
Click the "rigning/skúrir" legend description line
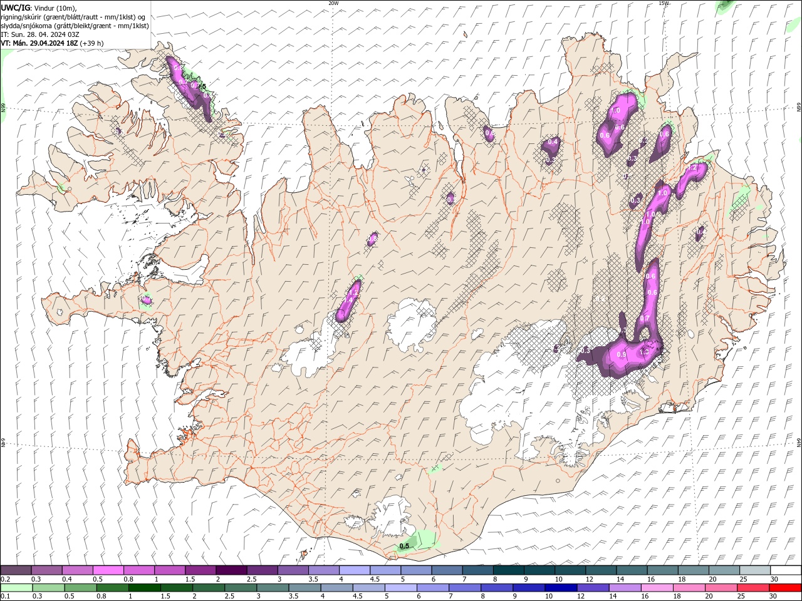74,17
